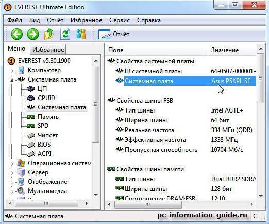Click the SPD memory module icon
The image size is (269, 224).
click(x=31, y=126)
